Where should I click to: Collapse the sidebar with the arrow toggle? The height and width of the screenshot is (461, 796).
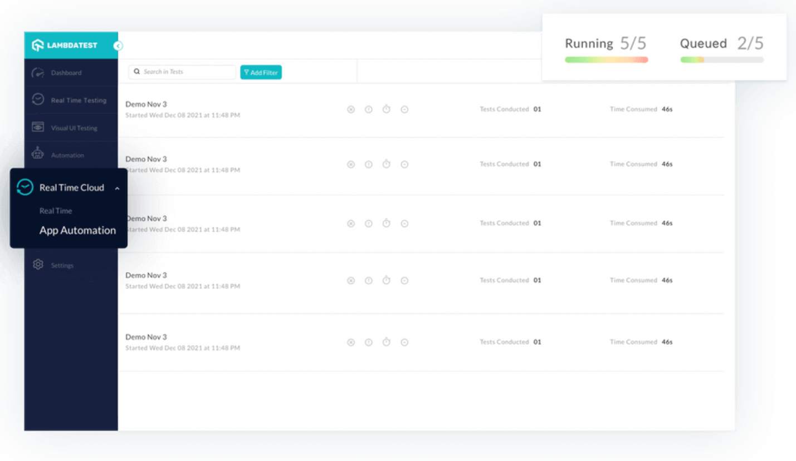tap(118, 46)
